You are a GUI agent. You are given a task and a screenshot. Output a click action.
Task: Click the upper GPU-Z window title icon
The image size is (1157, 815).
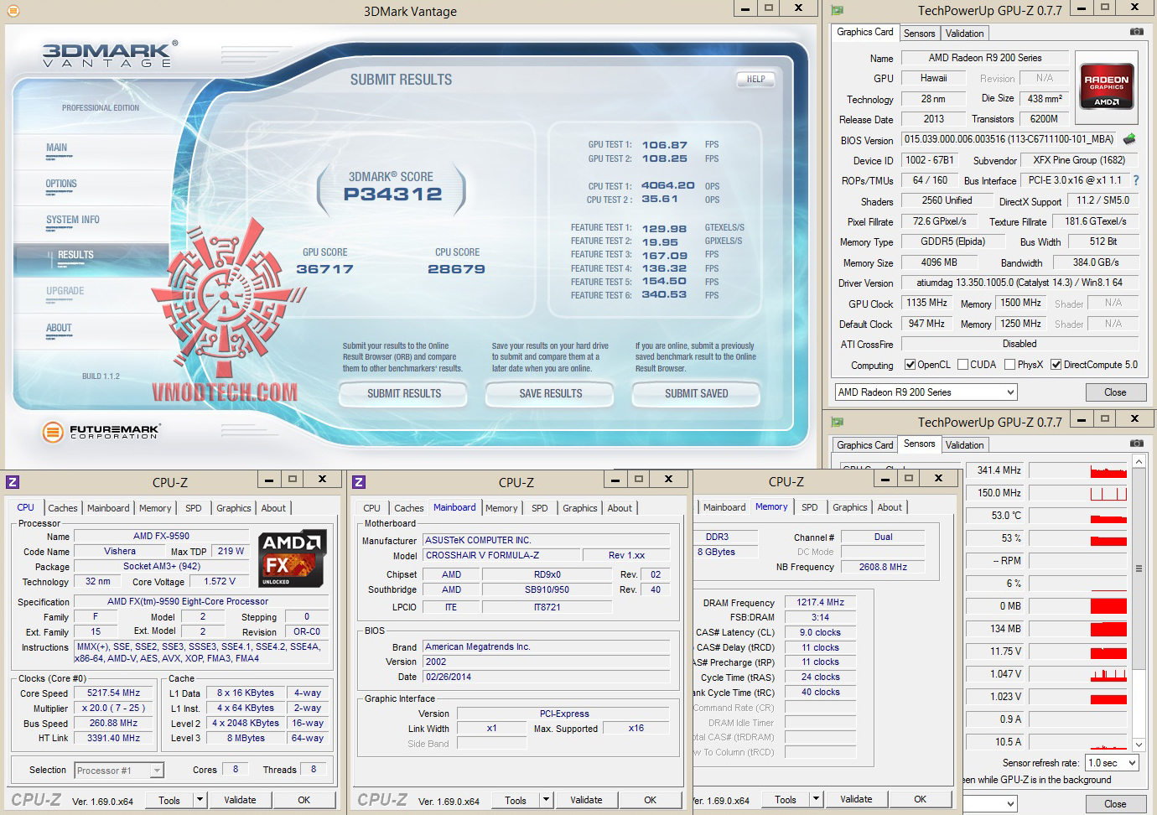coord(837,10)
